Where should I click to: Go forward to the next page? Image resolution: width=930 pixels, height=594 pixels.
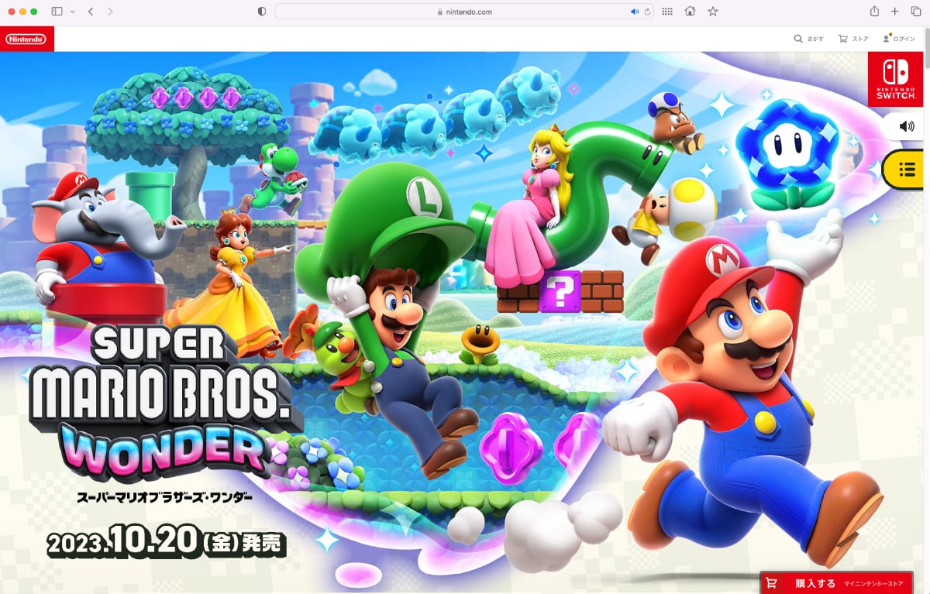[111, 12]
